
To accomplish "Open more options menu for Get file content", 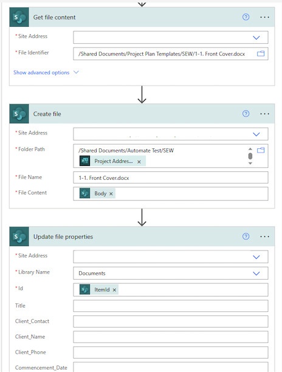I will coord(264,17).
